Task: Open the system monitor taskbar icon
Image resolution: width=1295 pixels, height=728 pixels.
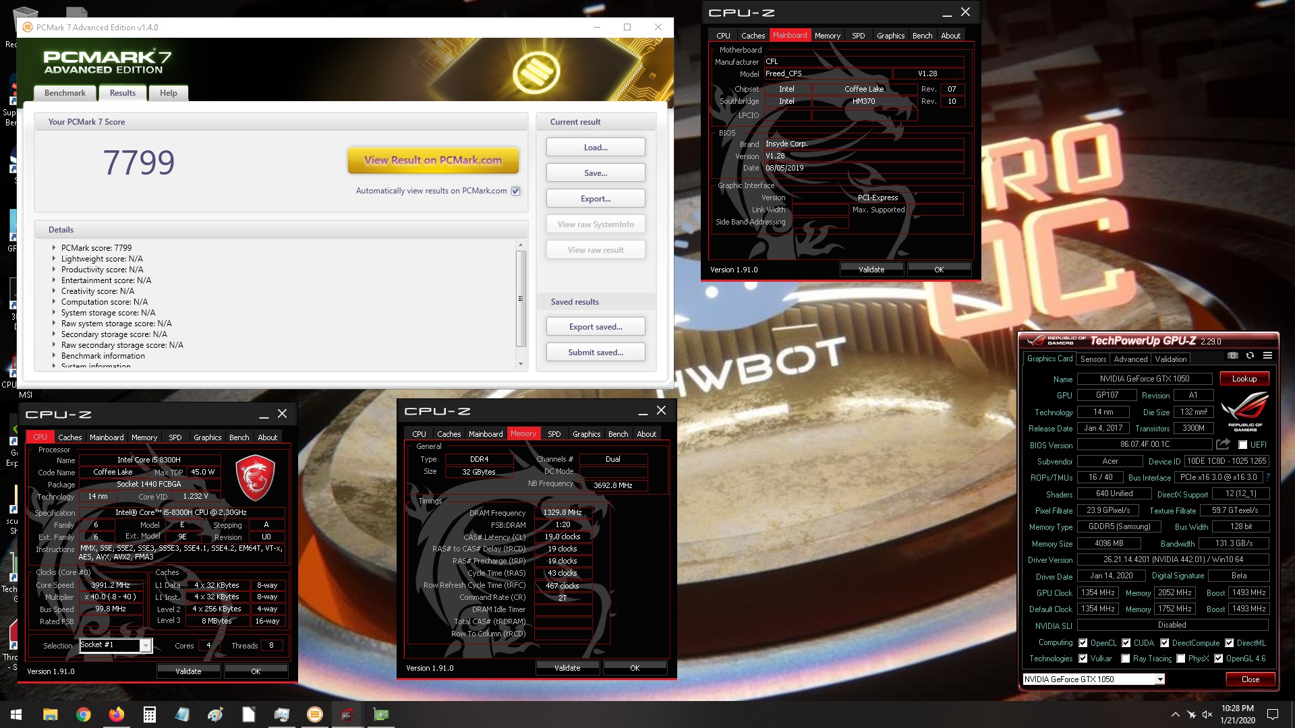Action: click(281, 715)
